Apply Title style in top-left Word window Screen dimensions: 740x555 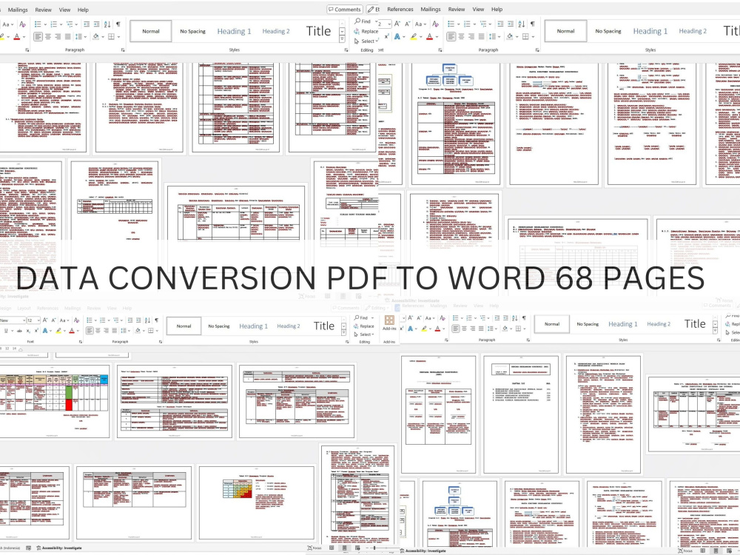click(x=318, y=31)
